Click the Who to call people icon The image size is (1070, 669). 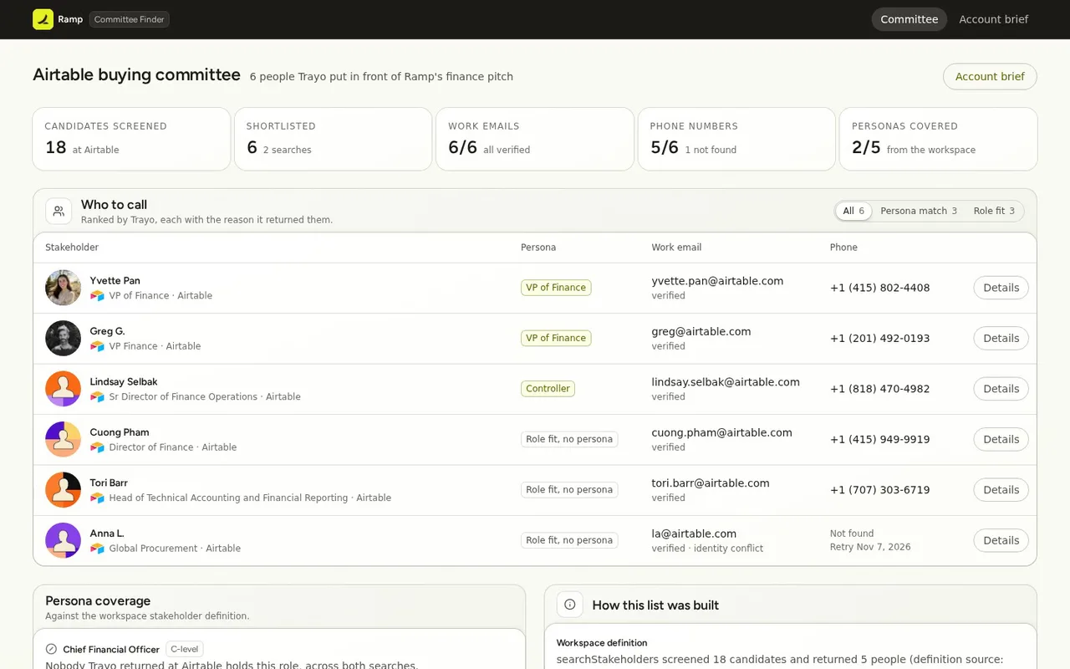pyautogui.click(x=59, y=212)
